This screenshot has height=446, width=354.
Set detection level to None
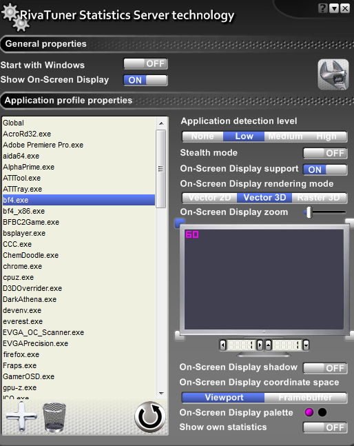(x=202, y=136)
